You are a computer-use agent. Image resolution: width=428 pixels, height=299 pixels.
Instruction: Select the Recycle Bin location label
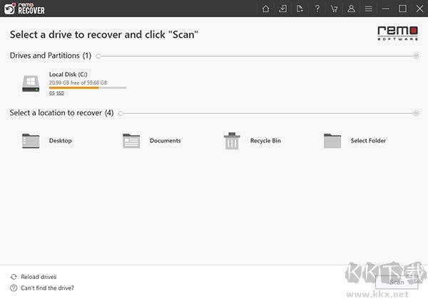265,140
